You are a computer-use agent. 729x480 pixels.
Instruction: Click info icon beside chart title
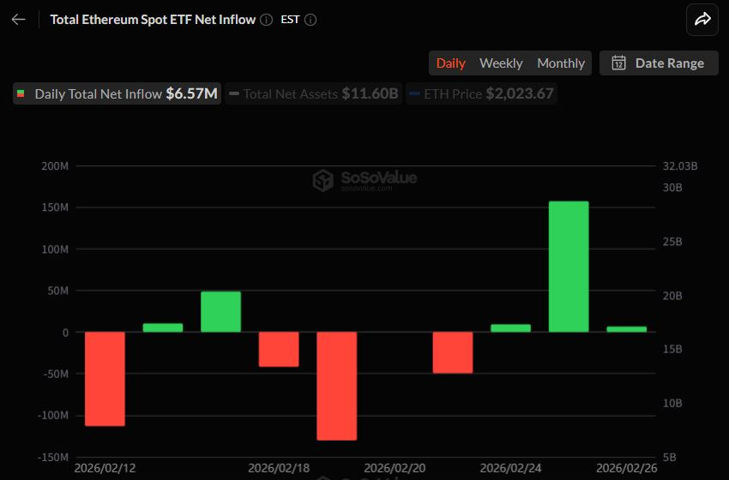[267, 20]
